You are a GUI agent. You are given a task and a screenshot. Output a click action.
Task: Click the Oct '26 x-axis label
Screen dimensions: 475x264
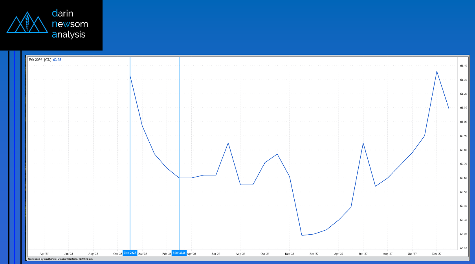[265, 254]
